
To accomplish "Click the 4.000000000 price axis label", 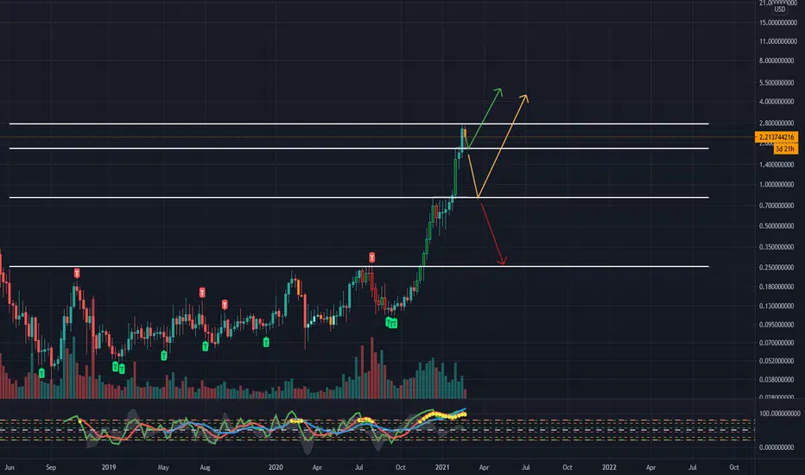I will (778, 102).
